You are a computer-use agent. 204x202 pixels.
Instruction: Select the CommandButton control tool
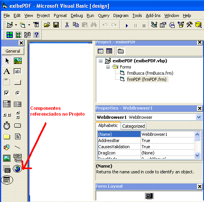click(17, 82)
